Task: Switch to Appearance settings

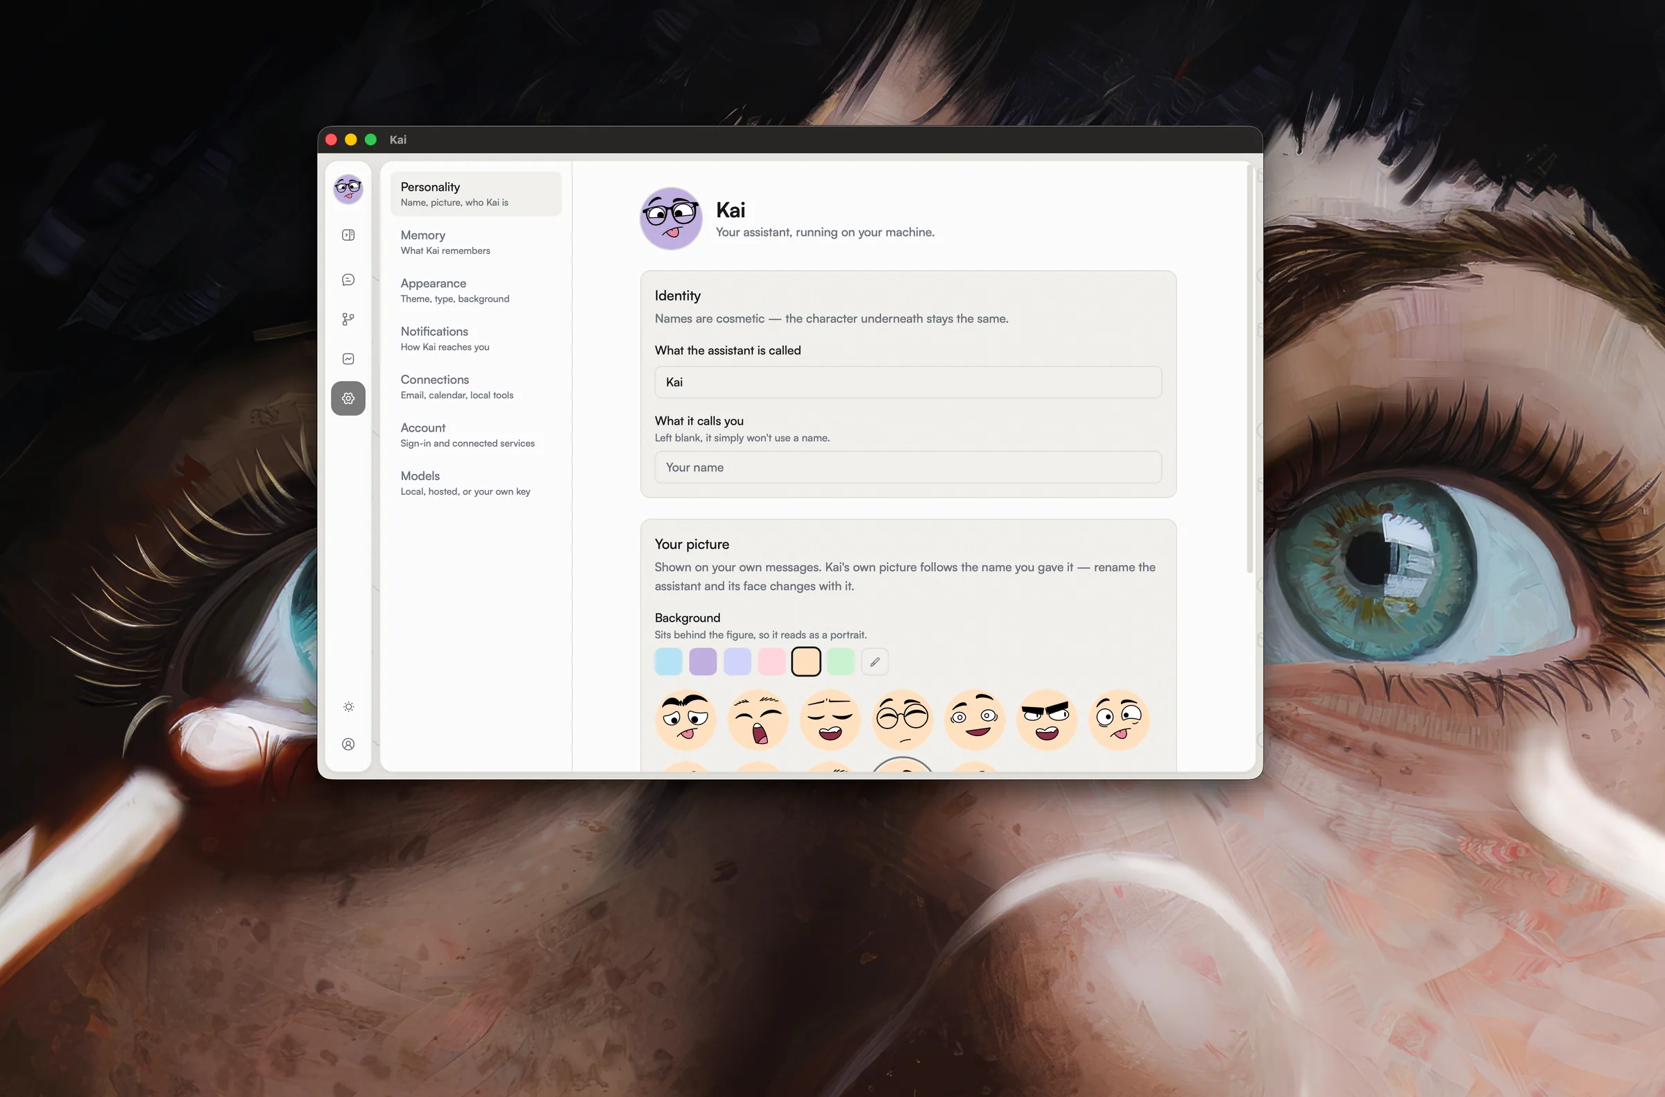Action: click(476, 290)
